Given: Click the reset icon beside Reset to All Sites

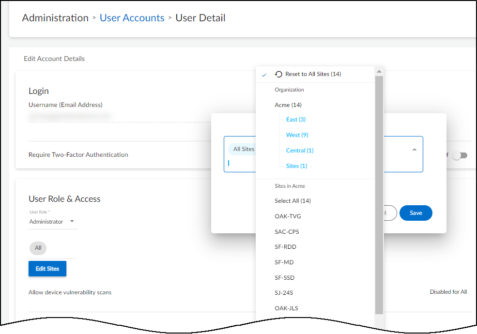Looking at the screenshot, I should [278, 74].
